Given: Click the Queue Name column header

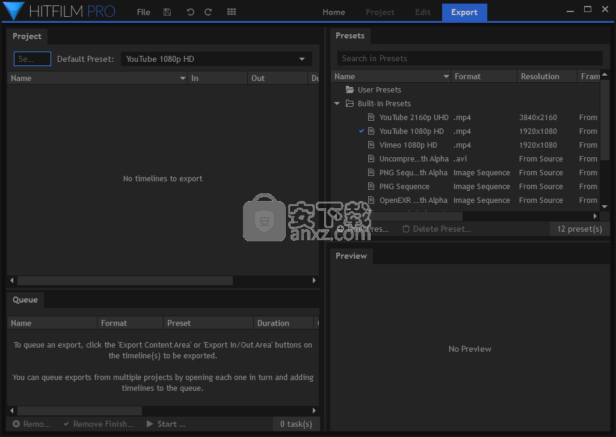Looking at the screenshot, I should click(52, 324).
